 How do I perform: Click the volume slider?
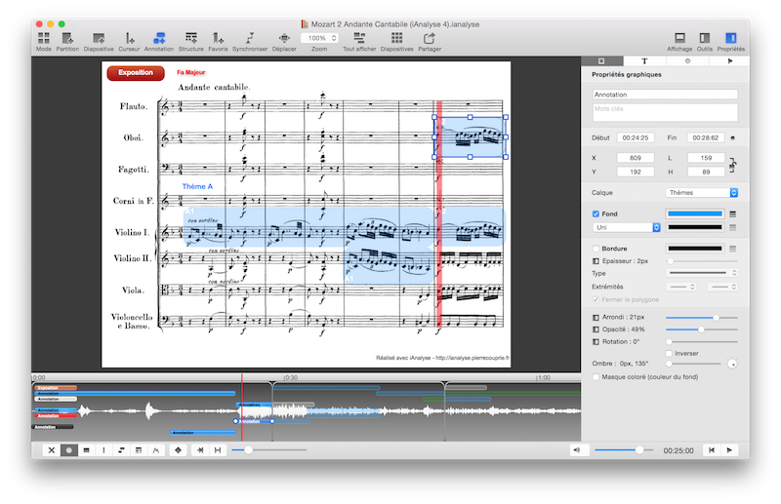624,450
